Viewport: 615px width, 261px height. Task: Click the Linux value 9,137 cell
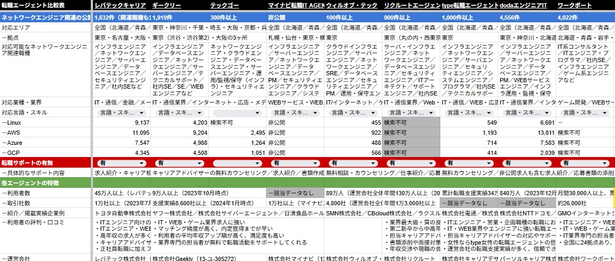point(122,123)
